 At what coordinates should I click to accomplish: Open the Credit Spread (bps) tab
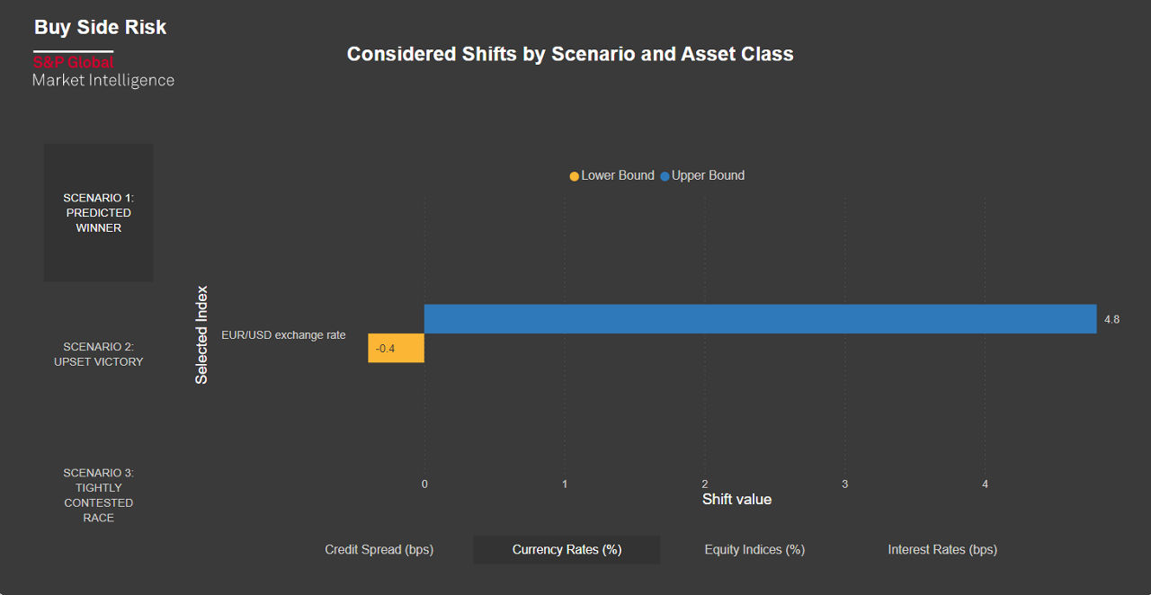pos(379,549)
